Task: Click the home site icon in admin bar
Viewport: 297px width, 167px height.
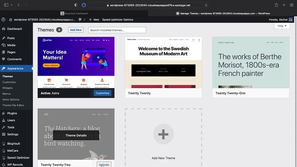Action: coord(11,19)
